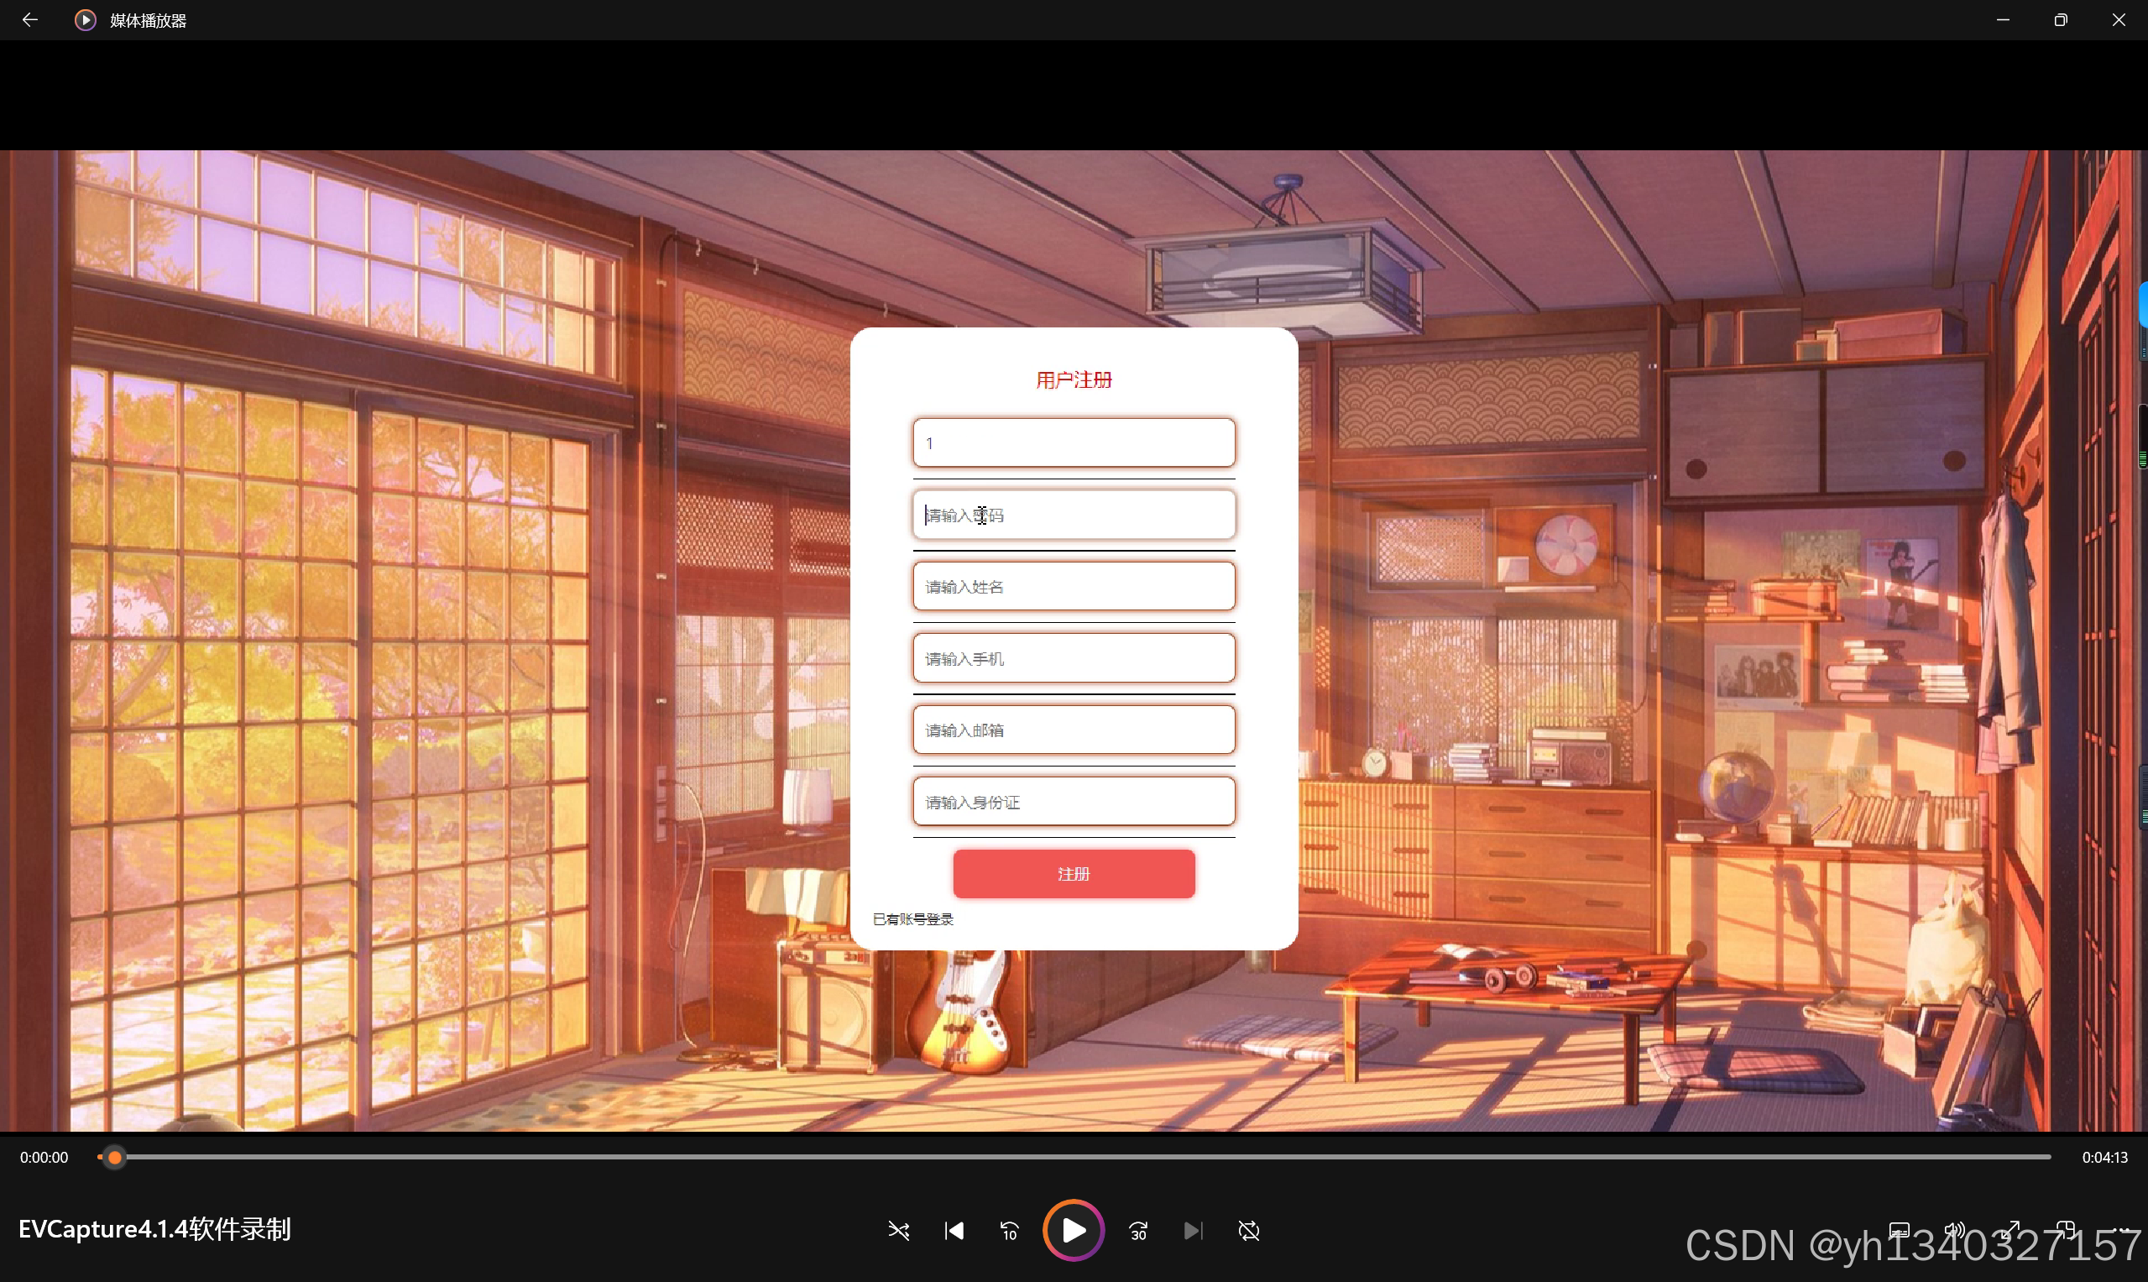Skip back 10 seconds
Viewport: 2148px width, 1282px height.
point(1010,1230)
